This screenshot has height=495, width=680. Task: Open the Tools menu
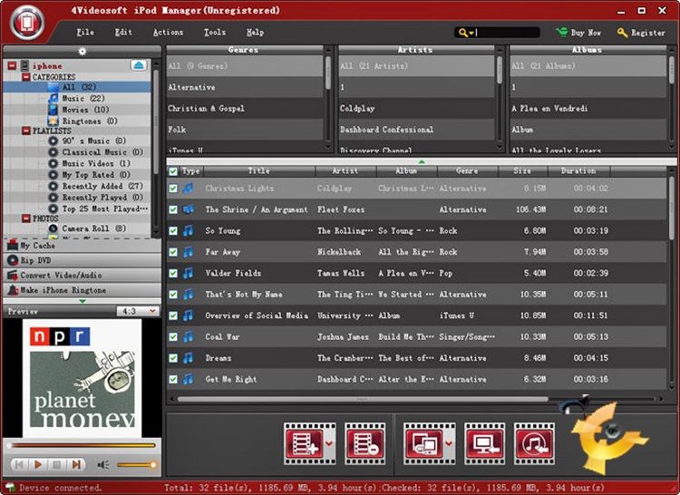(215, 33)
